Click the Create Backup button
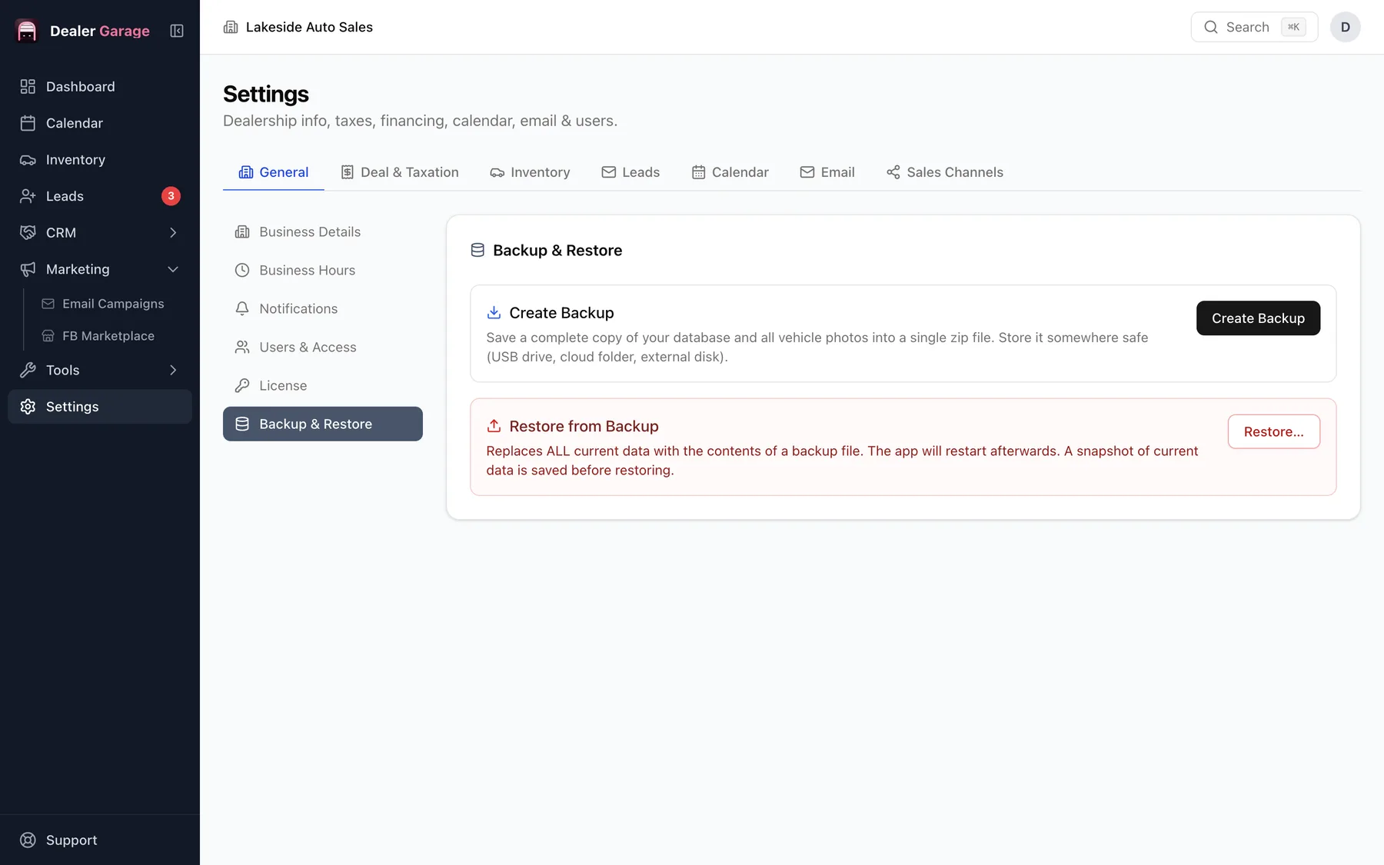Image resolution: width=1384 pixels, height=865 pixels. [1258, 318]
